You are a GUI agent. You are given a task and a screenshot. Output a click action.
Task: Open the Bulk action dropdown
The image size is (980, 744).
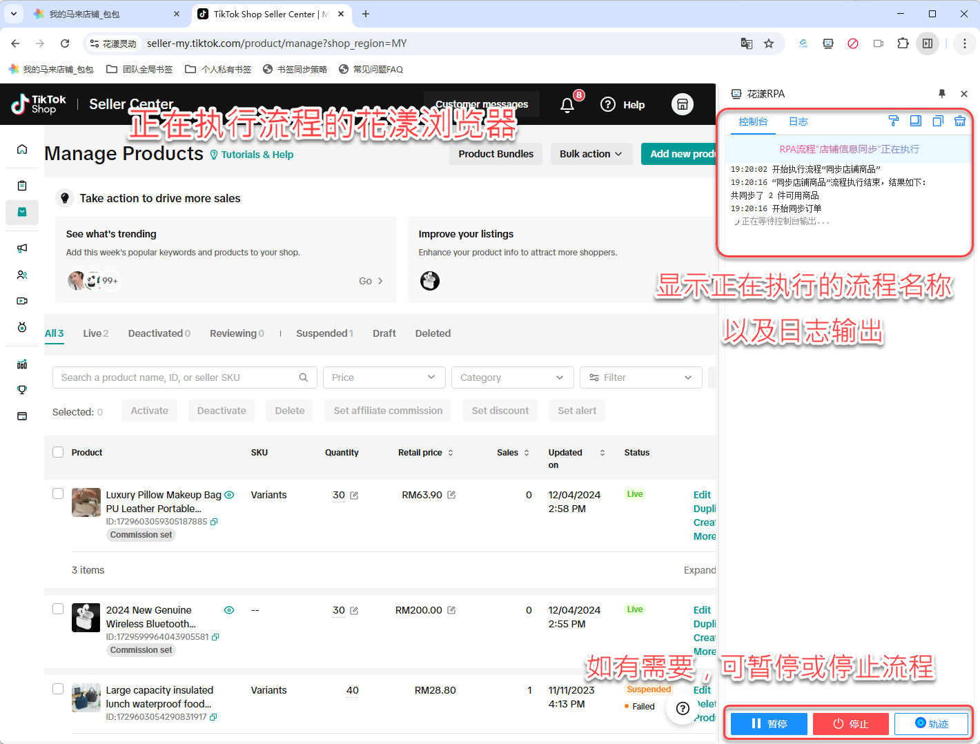coord(591,154)
